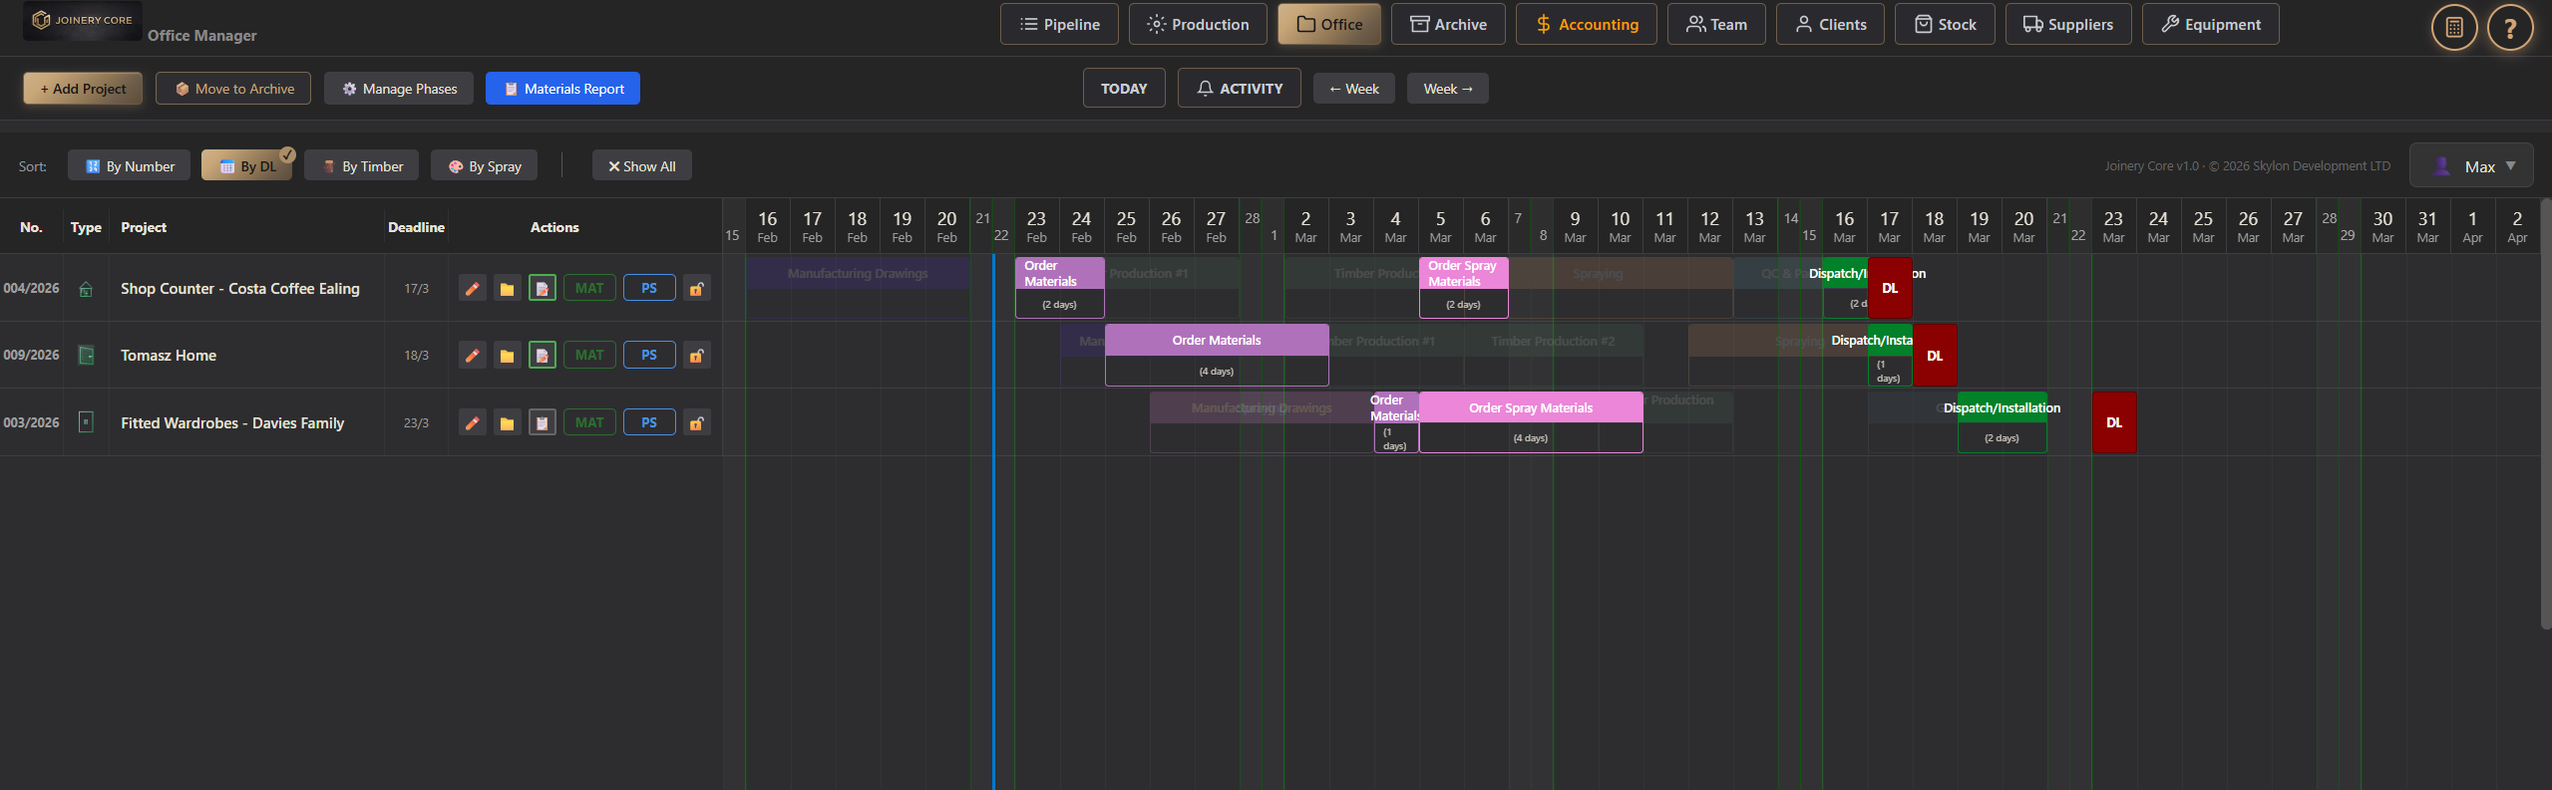Click the Add Project button

(x=83, y=89)
